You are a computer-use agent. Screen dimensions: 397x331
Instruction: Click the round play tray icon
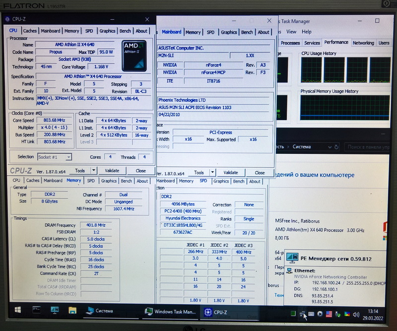tap(320, 314)
